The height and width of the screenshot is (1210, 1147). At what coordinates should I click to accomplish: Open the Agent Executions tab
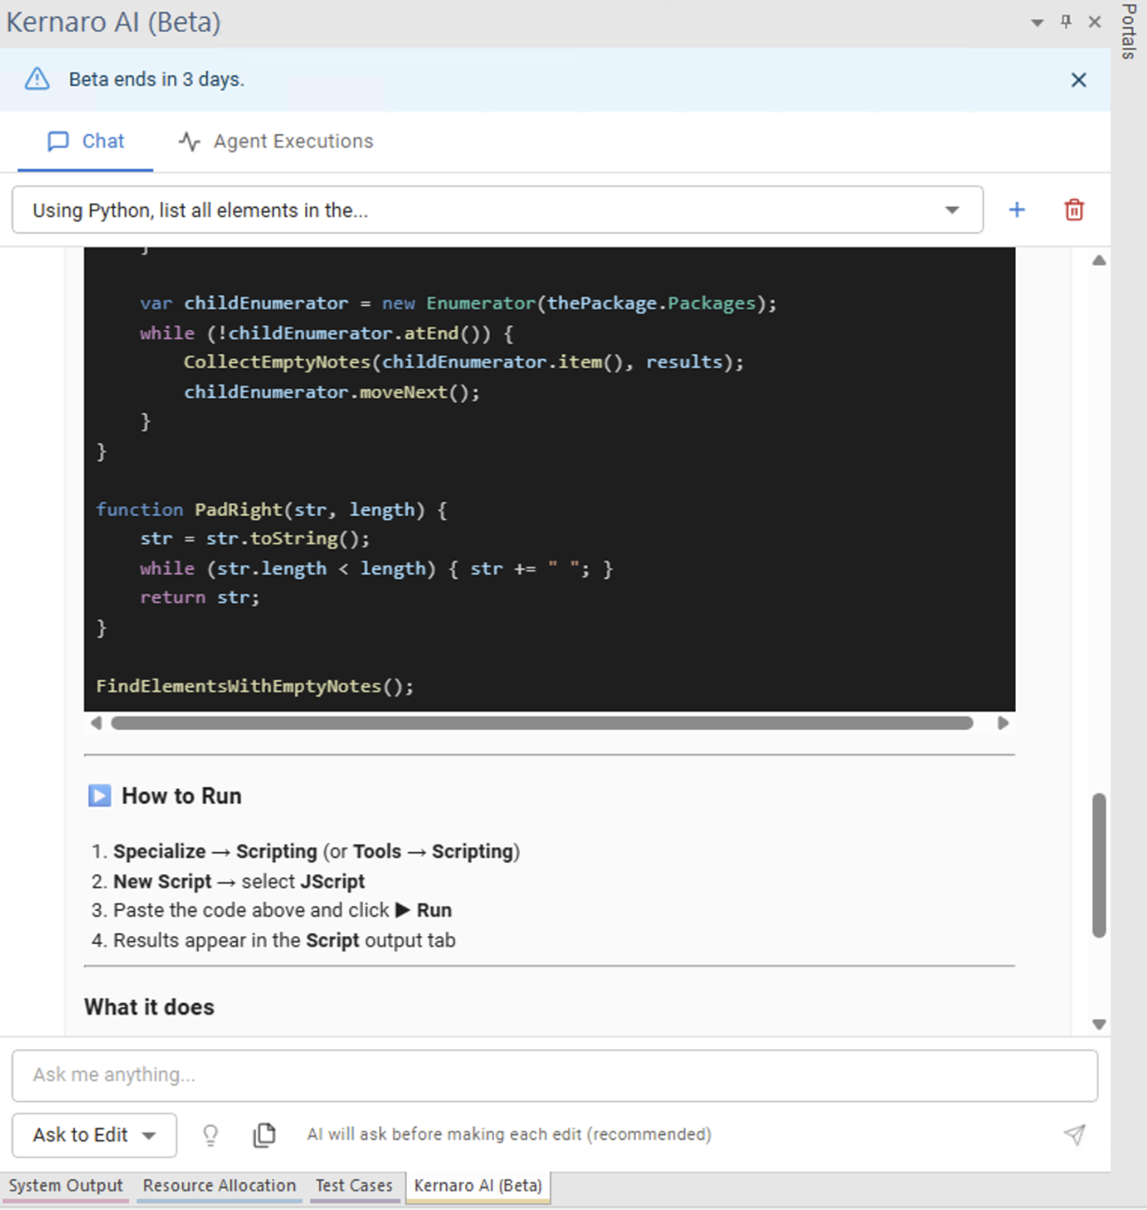pos(276,141)
